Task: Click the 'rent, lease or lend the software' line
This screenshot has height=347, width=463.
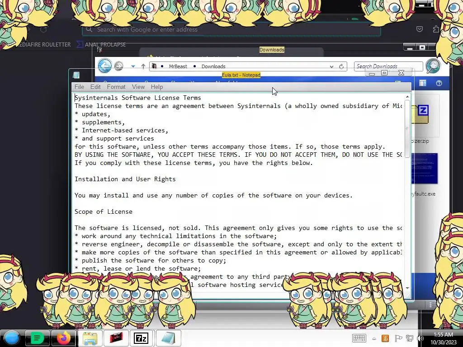Action: pyautogui.click(x=137, y=268)
